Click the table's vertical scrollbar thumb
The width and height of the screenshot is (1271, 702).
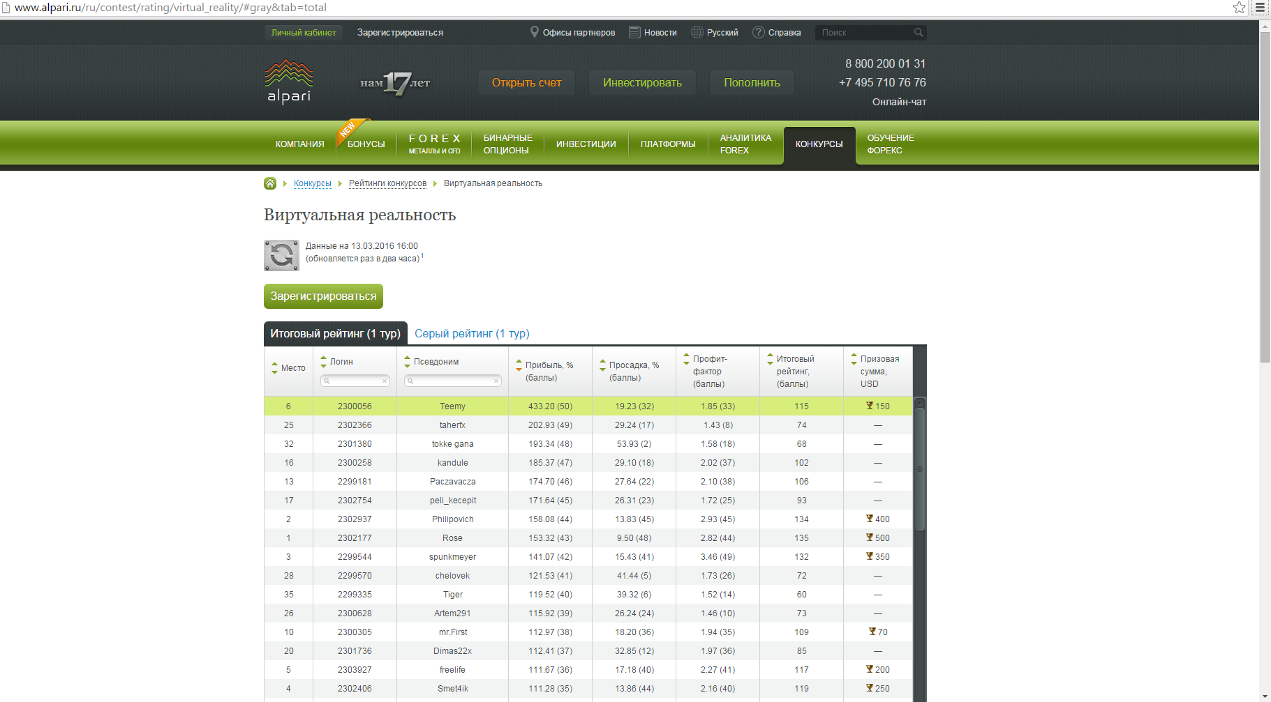point(920,469)
